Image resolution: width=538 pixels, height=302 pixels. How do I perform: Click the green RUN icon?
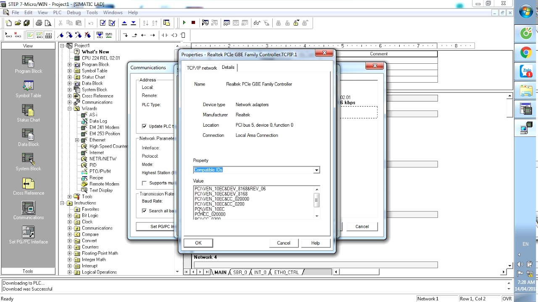(x=184, y=23)
